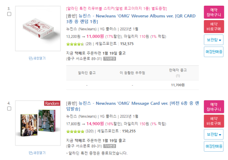Add Message Card ver. to 예약 장바구니
The image size is (228, 160).
[214, 107]
